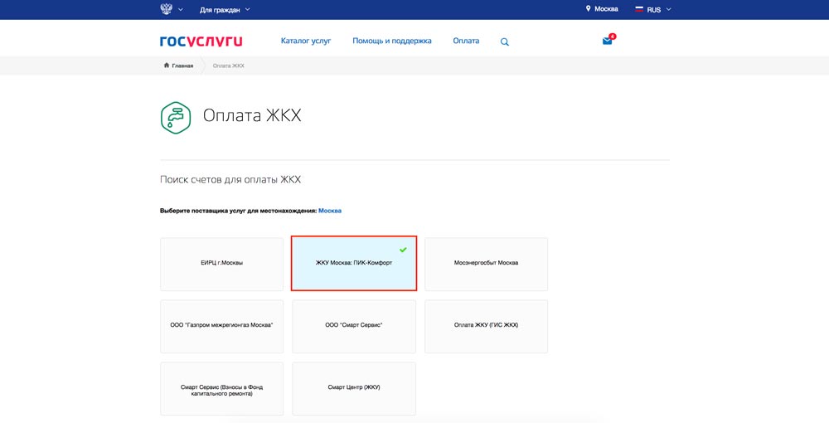Open the "Для граждан" dropdown
This screenshot has width=829, height=423.
(x=225, y=9)
